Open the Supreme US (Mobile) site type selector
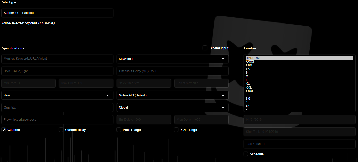358x162 pixels. [x=57, y=13]
